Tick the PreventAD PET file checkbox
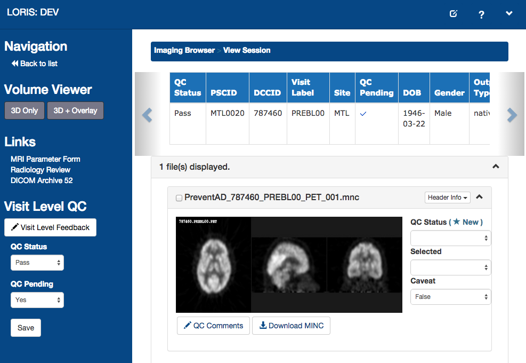Image resolution: width=526 pixels, height=363 pixels. [179, 198]
